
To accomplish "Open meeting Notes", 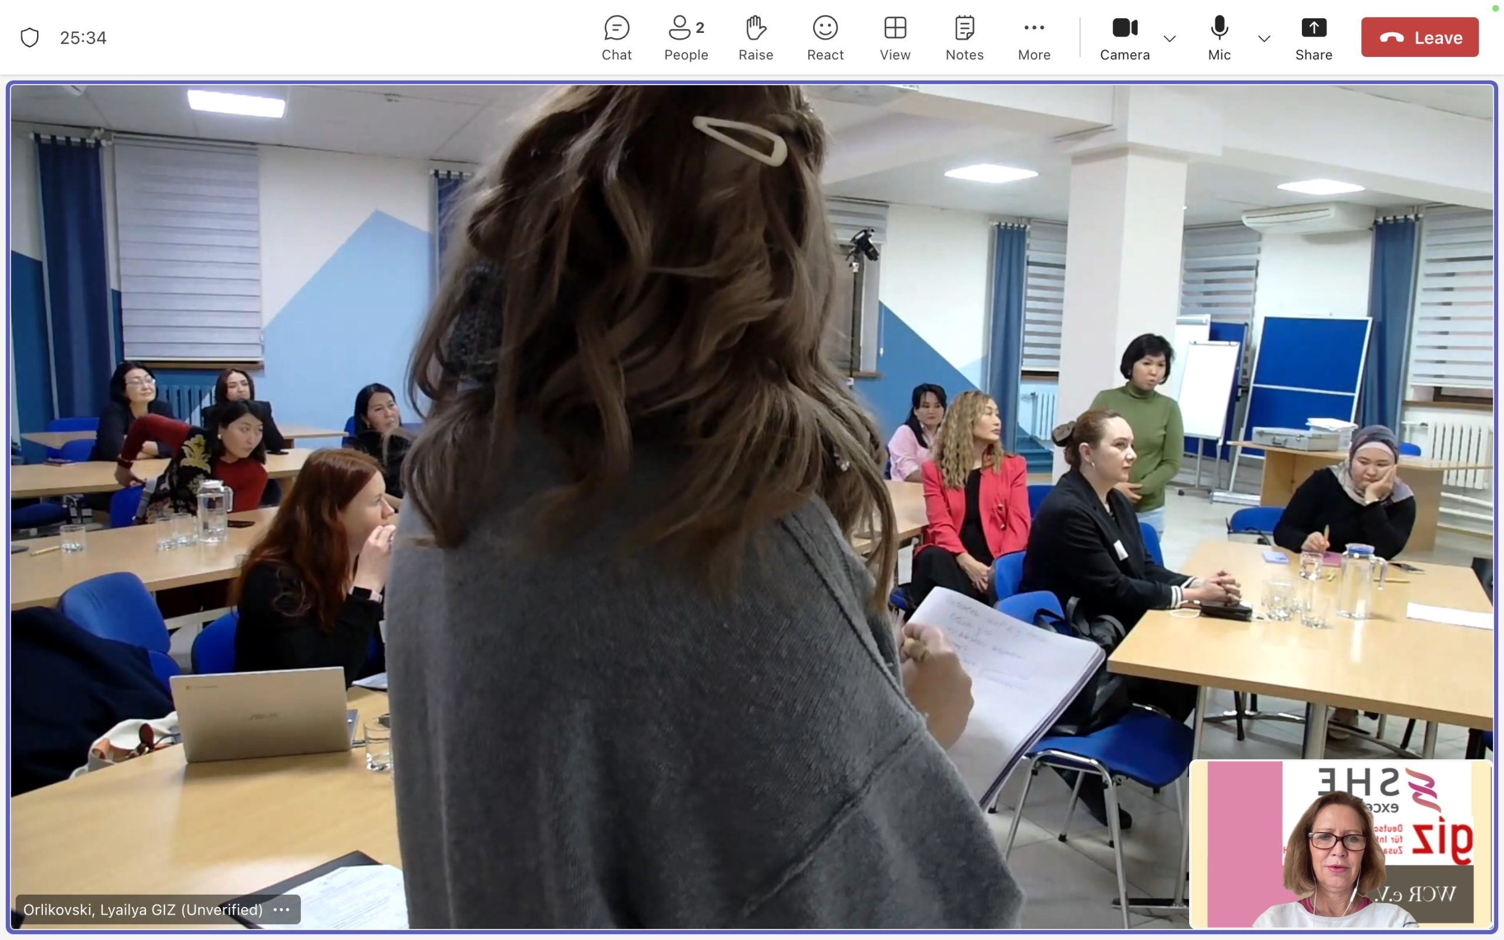I will click(964, 38).
